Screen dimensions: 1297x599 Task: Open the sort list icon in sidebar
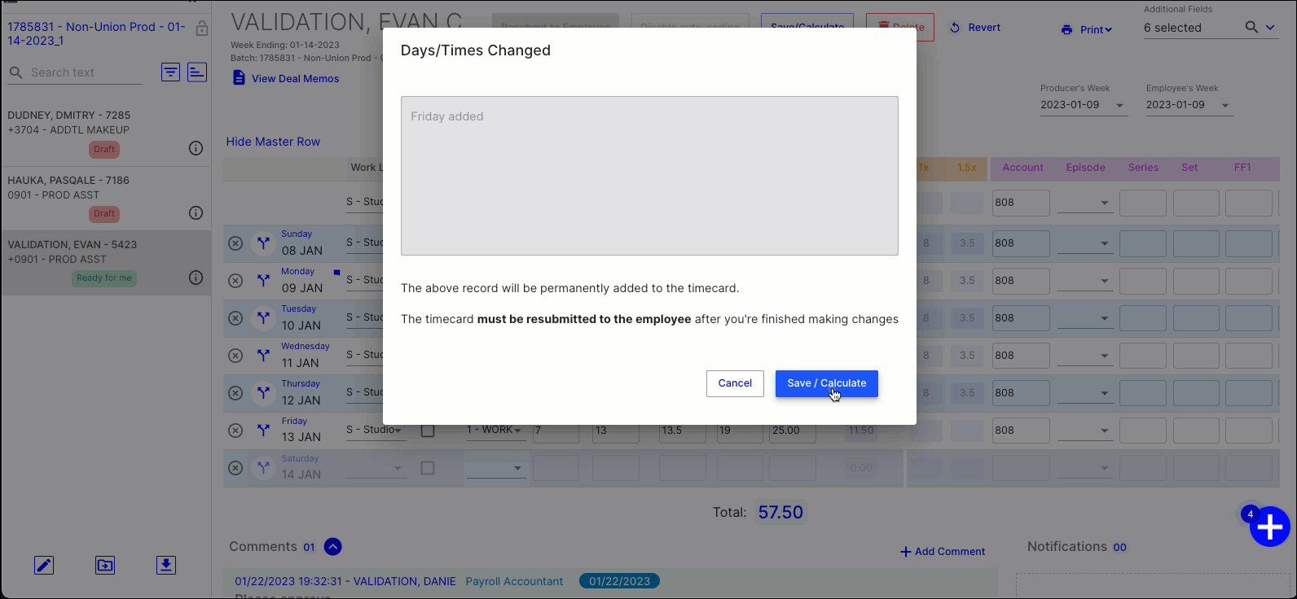(197, 72)
